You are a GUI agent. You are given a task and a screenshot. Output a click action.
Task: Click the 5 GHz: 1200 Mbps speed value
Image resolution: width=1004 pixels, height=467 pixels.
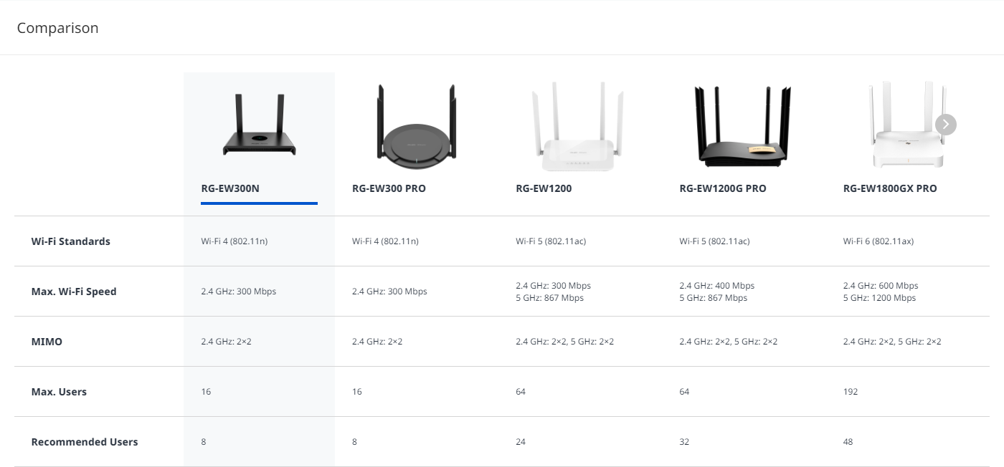coord(879,298)
